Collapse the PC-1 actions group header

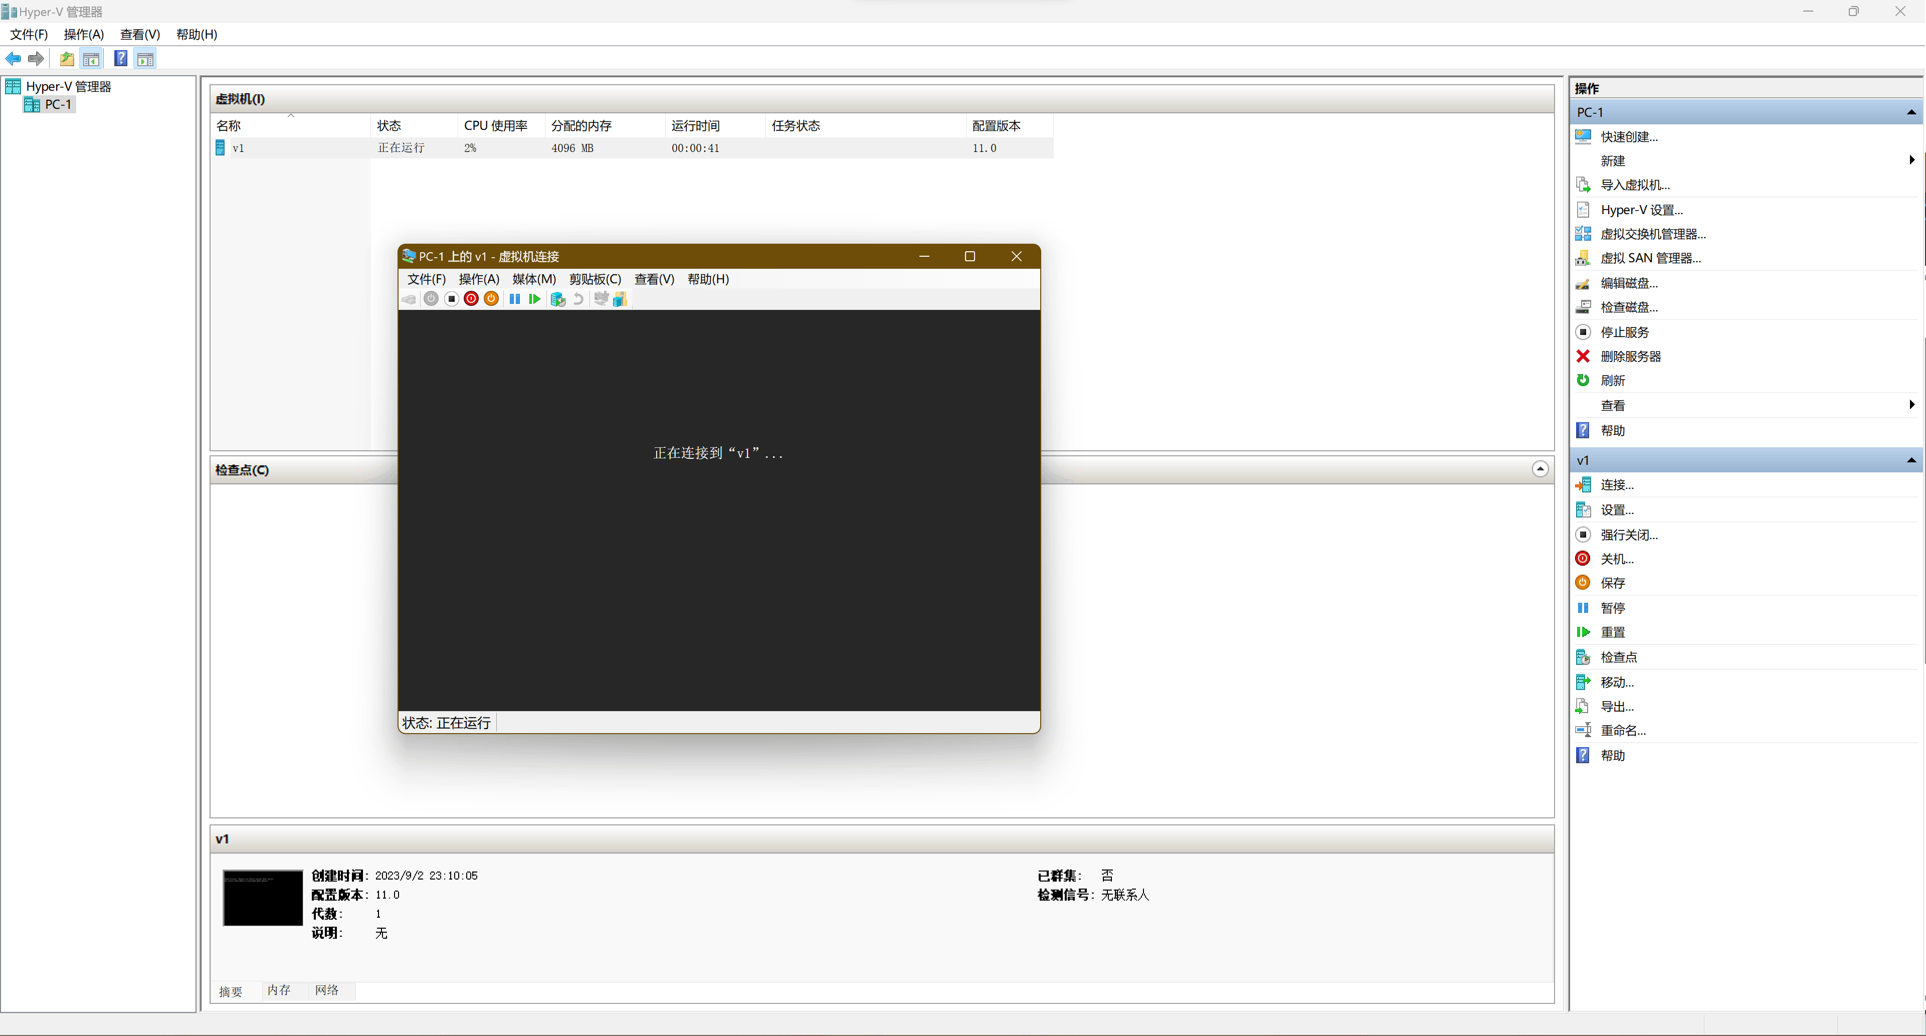pyautogui.click(x=1911, y=112)
